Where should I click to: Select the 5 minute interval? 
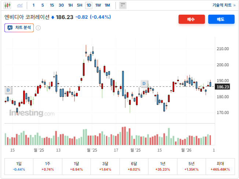point(43,5)
